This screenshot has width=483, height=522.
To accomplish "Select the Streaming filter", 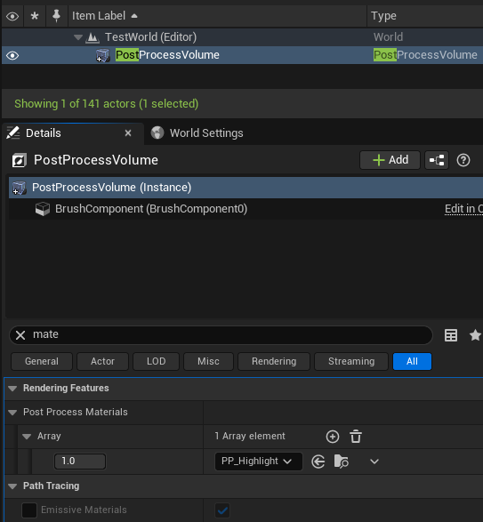I will click(351, 362).
